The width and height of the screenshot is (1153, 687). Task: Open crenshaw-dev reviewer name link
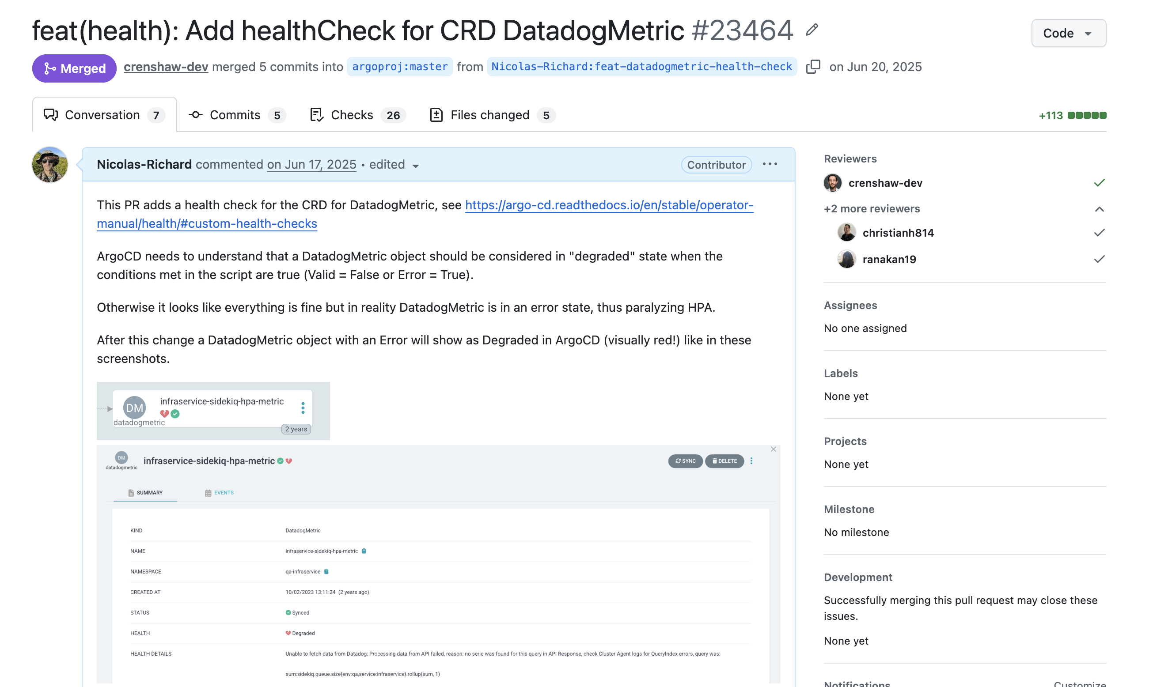[885, 183]
